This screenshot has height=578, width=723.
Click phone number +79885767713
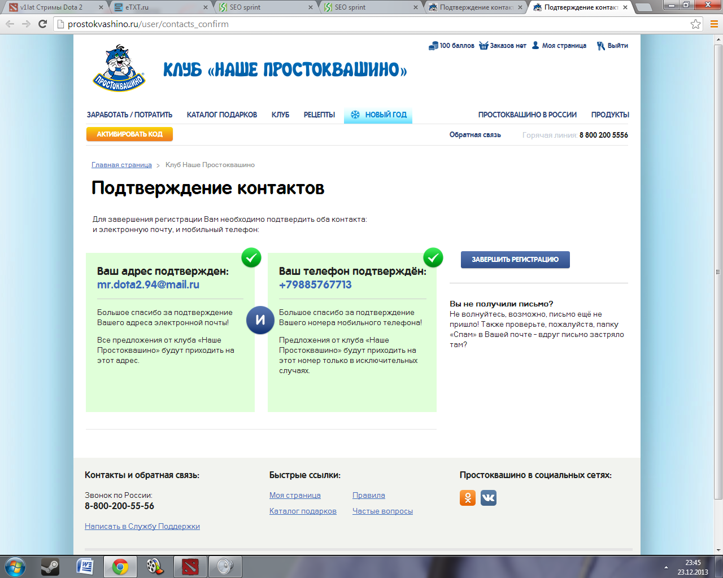point(315,284)
